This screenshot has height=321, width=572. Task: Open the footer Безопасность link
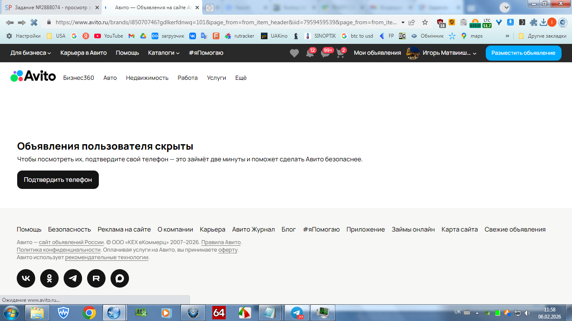[x=70, y=229]
